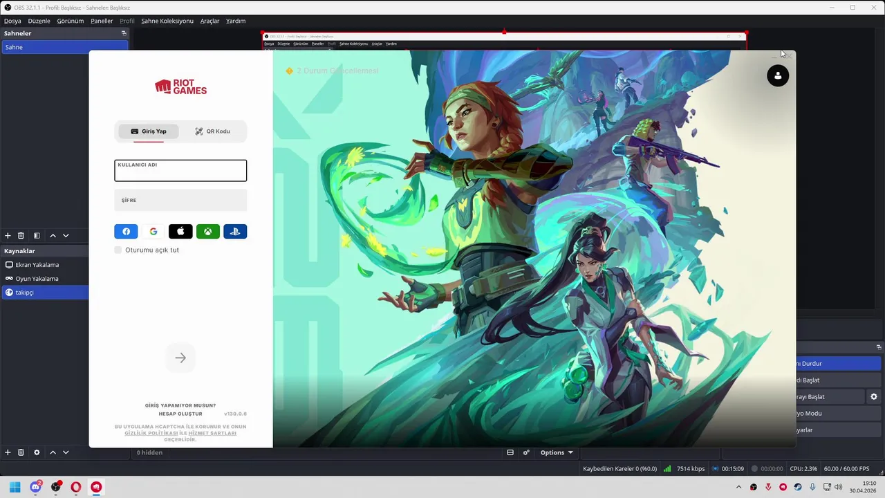Viewport: 885px width, 498px height.
Task: Delete selected source with trash icon
Action: 21,452
